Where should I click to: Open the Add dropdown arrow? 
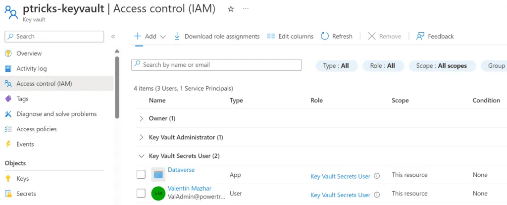[163, 37]
